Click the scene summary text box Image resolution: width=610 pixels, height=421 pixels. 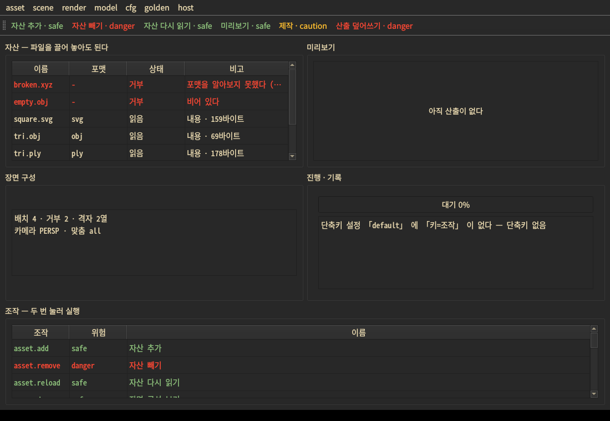tap(154, 243)
